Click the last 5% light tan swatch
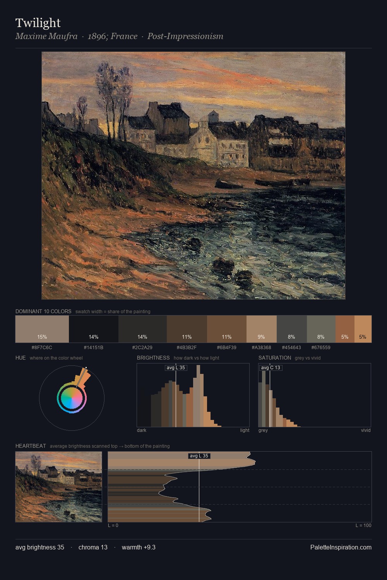 363,329
